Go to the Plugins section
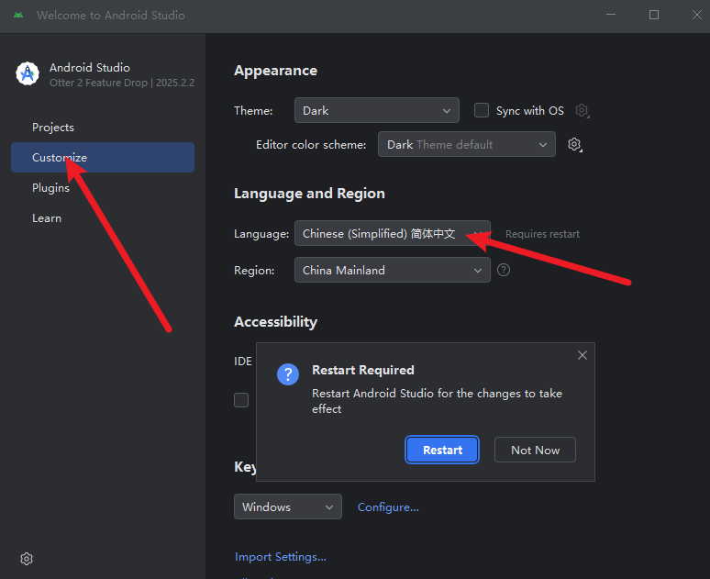 point(50,187)
